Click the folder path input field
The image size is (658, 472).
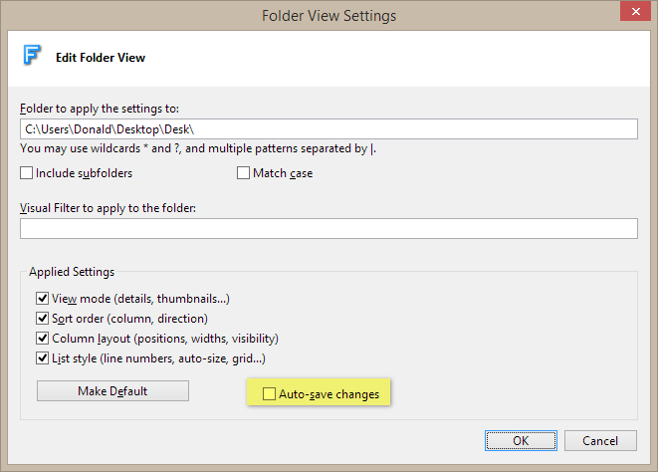329,129
